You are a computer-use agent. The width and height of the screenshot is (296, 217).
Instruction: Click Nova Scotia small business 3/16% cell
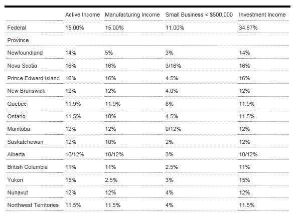pyautogui.click(x=173, y=66)
